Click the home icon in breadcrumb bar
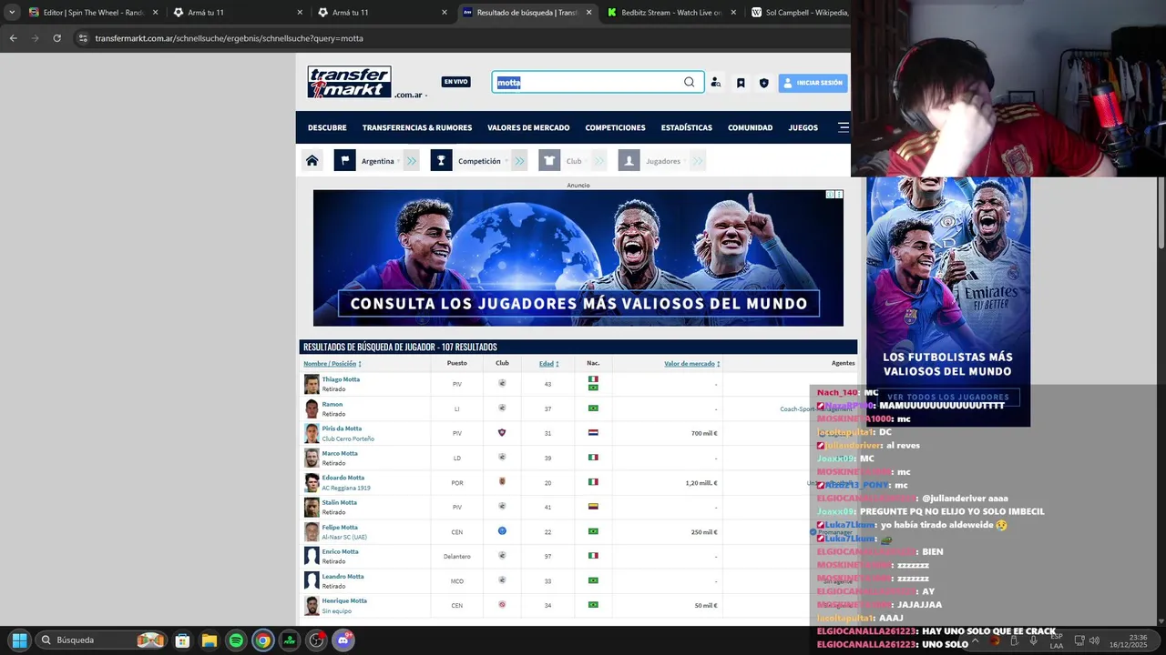The image size is (1166, 655). tap(312, 161)
